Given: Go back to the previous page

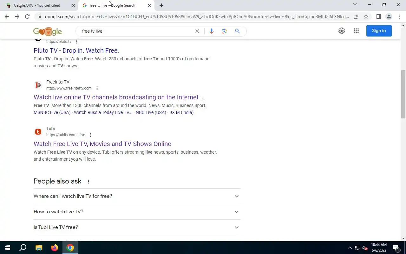Looking at the screenshot, I should tap(7, 17).
